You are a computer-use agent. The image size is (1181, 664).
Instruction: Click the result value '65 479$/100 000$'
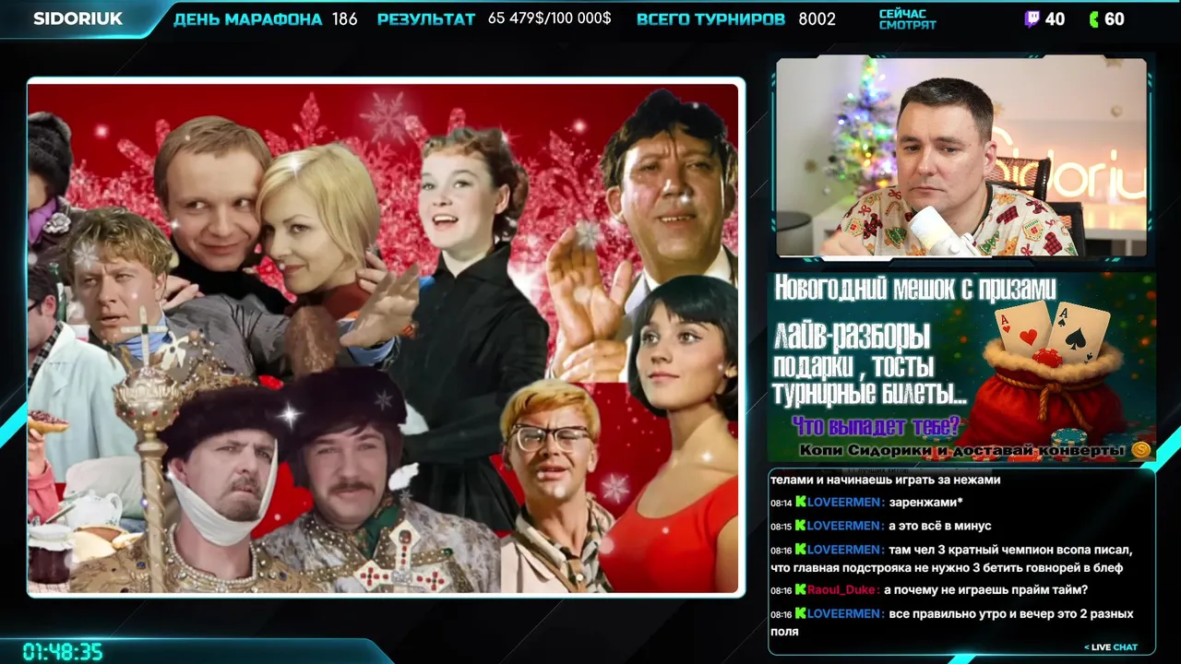coord(550,18)
